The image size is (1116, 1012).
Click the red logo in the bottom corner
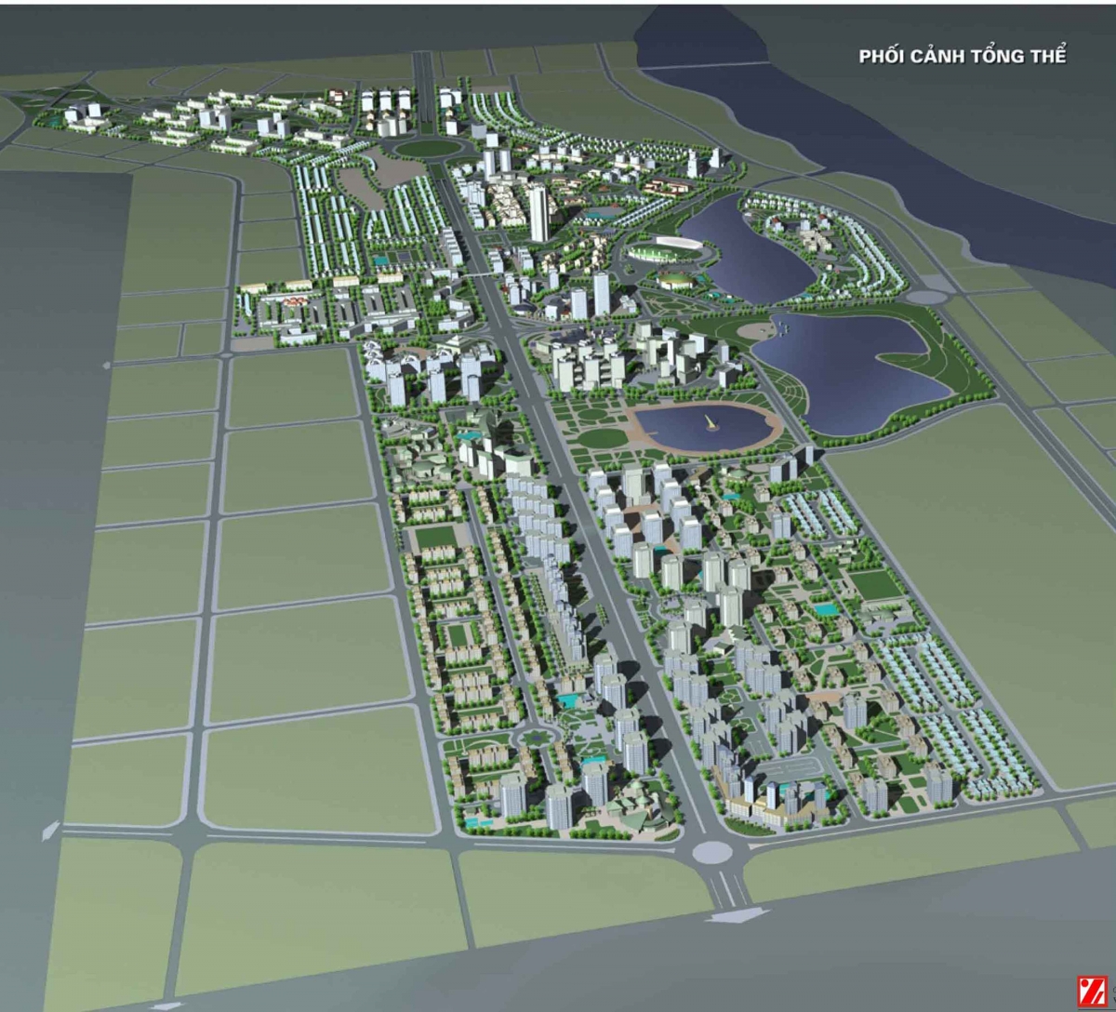1090,991
